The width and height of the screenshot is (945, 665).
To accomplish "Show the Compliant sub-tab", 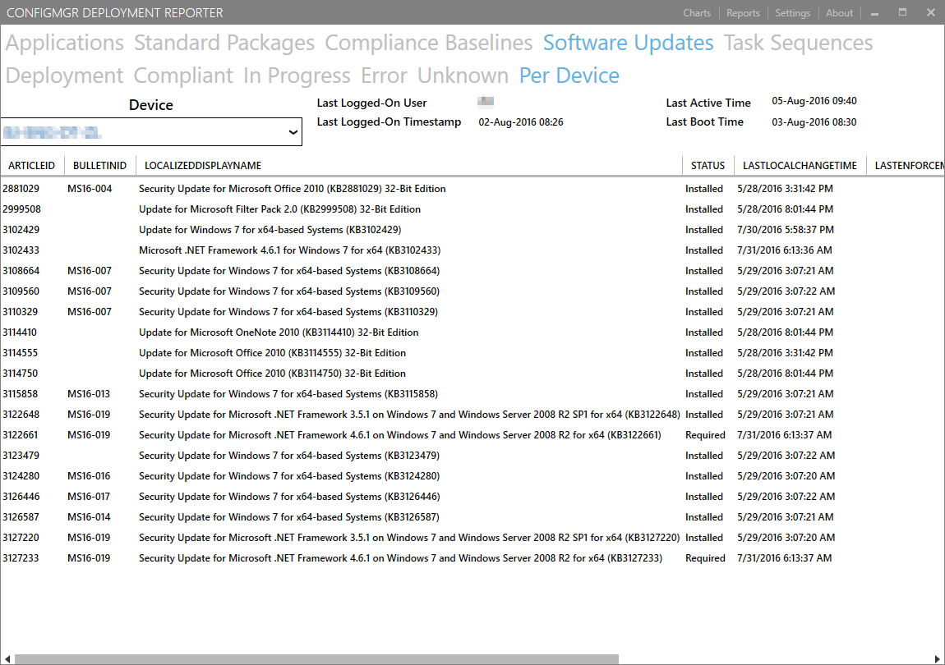I will [x=183, y=76].
